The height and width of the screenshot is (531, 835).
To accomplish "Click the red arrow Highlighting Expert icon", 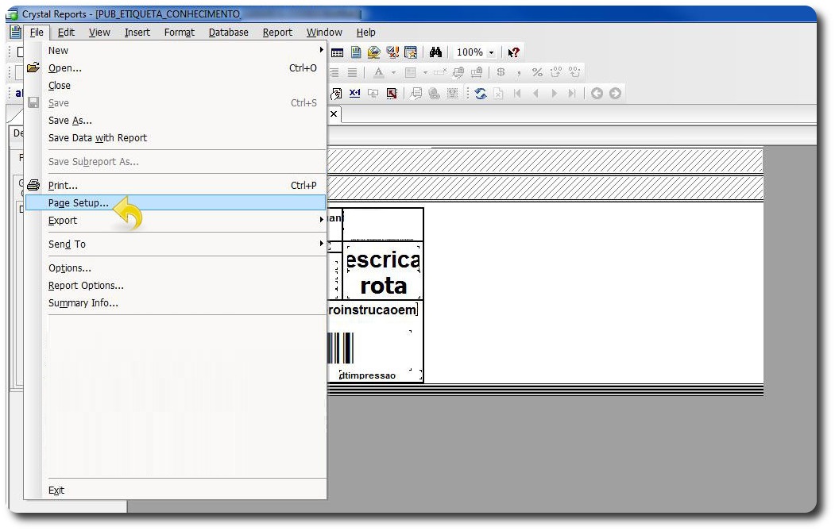I will tap(392, 94).
